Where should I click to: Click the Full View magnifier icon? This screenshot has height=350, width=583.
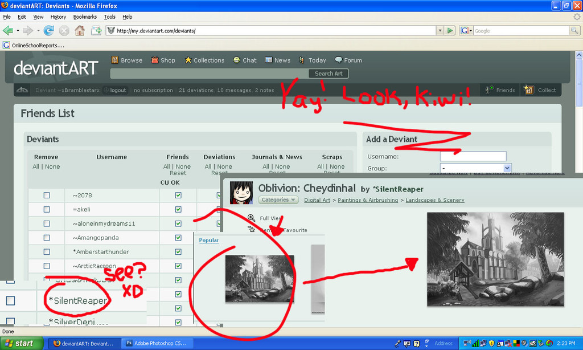pyautogui.click(x=251, y=218)
